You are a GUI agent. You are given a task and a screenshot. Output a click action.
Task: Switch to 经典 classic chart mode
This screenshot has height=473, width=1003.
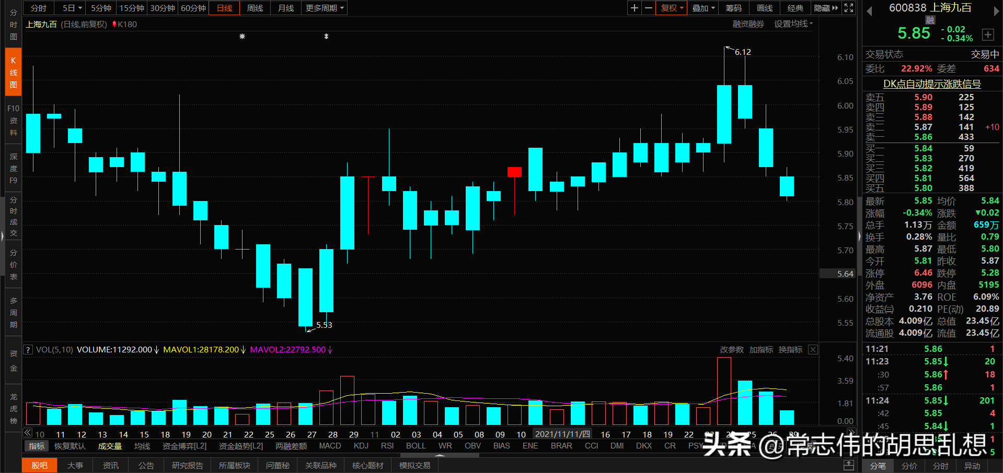click(795, 8)
